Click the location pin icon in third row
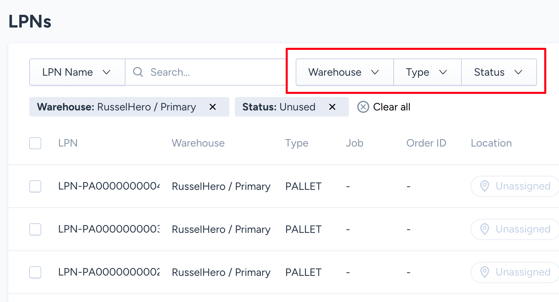 click(484, 272)
